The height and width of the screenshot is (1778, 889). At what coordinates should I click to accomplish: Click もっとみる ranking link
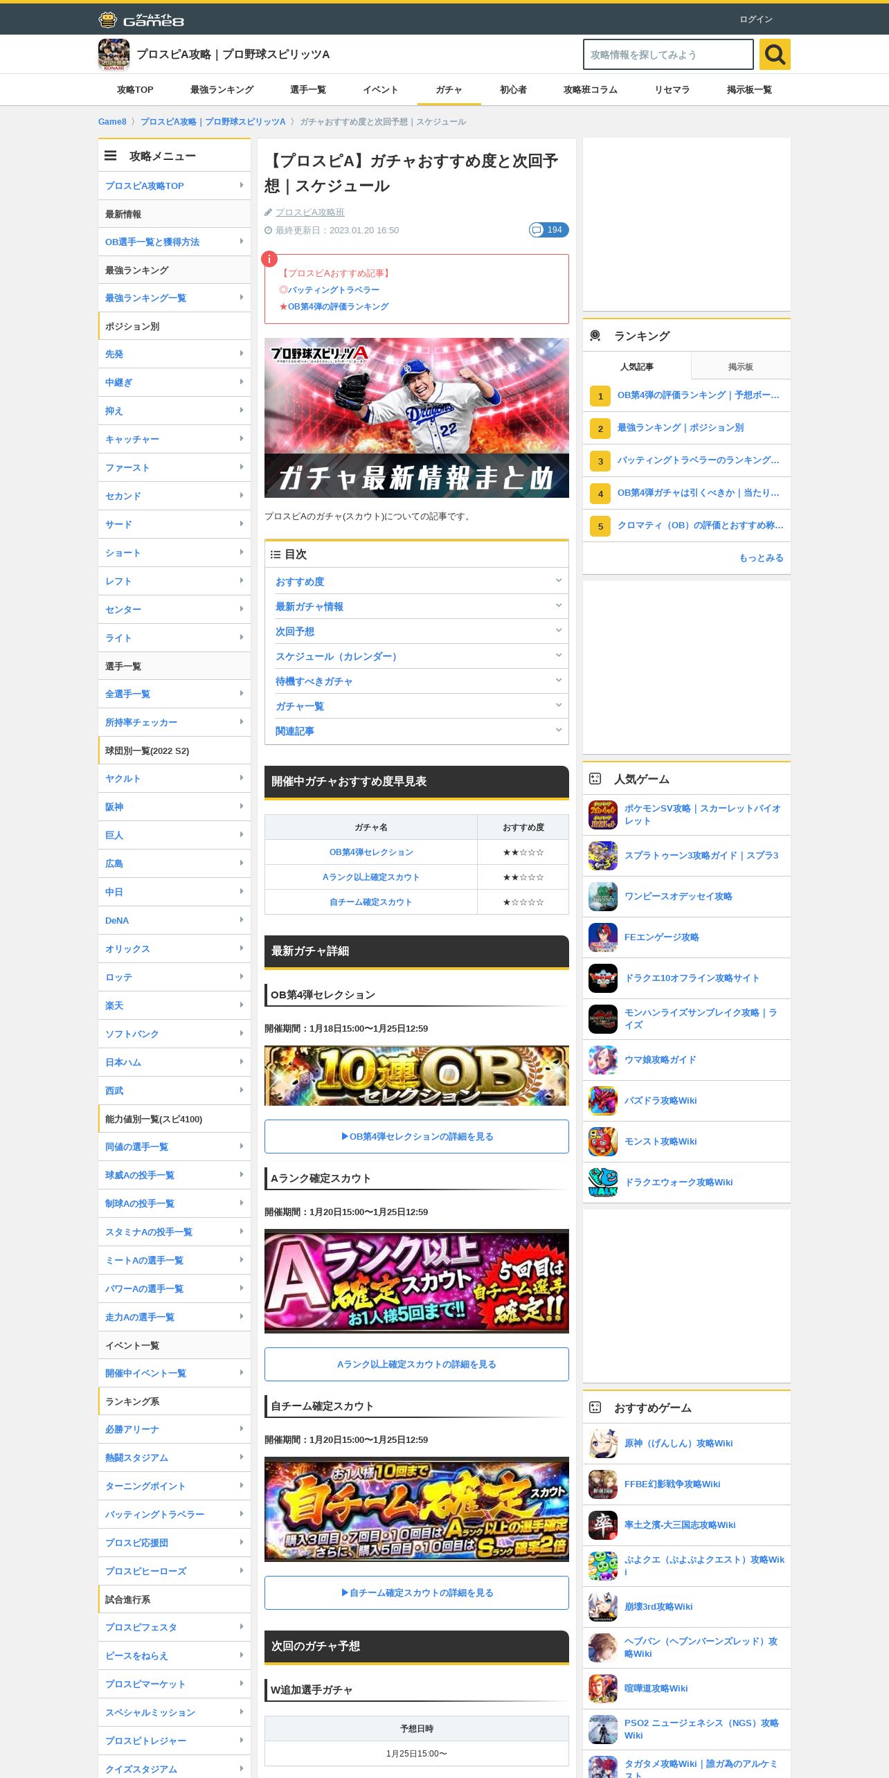[x=761, y=557]
